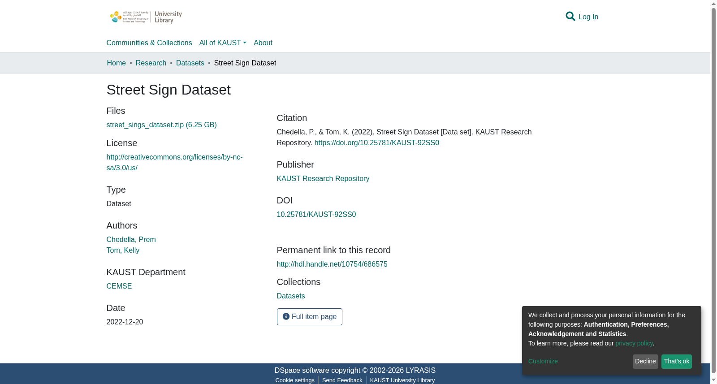This screenshot has height=384, width=717.
Task: Open the LYRASIS footer link
Action: pos(421,371)
